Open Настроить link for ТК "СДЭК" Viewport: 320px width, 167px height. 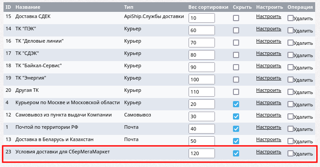coord(269,53)
